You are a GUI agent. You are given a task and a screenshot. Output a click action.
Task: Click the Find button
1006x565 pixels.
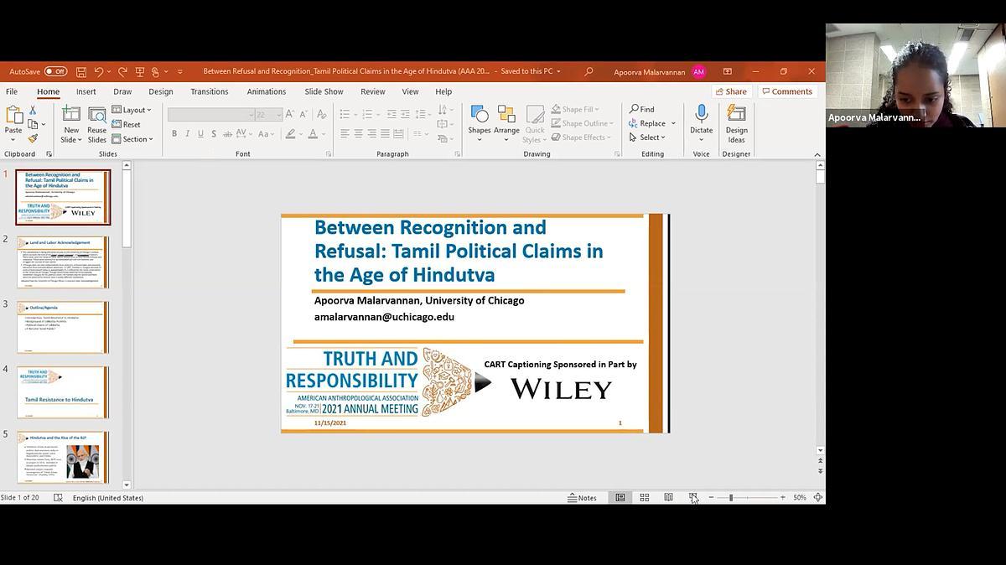[642, 110]
